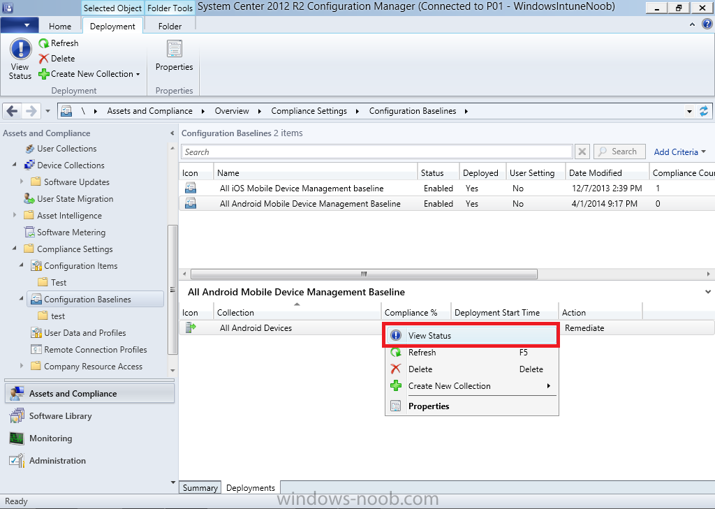Click address bar refresh icon
This screenshot has height=509, width=715.
coord(704,111)
